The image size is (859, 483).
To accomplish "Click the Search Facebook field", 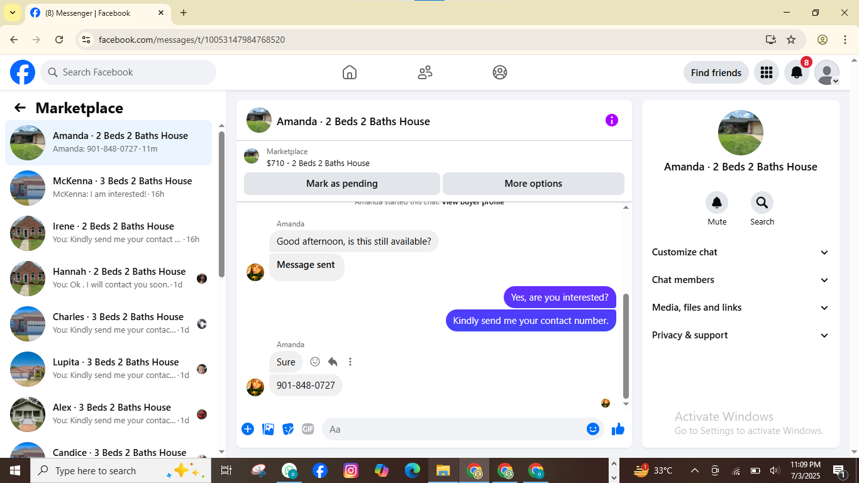I will point(128,72).
